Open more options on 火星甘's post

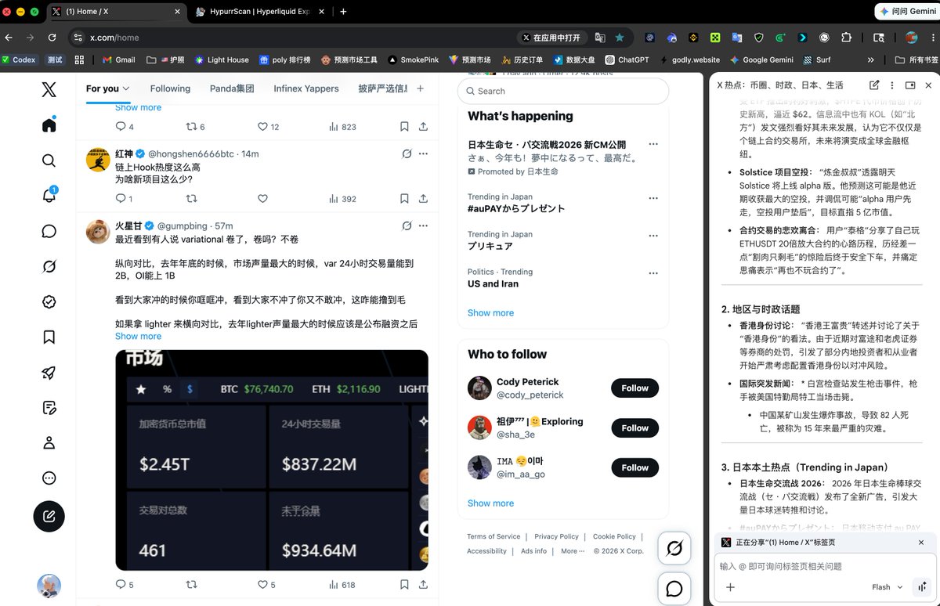point(423,225)
